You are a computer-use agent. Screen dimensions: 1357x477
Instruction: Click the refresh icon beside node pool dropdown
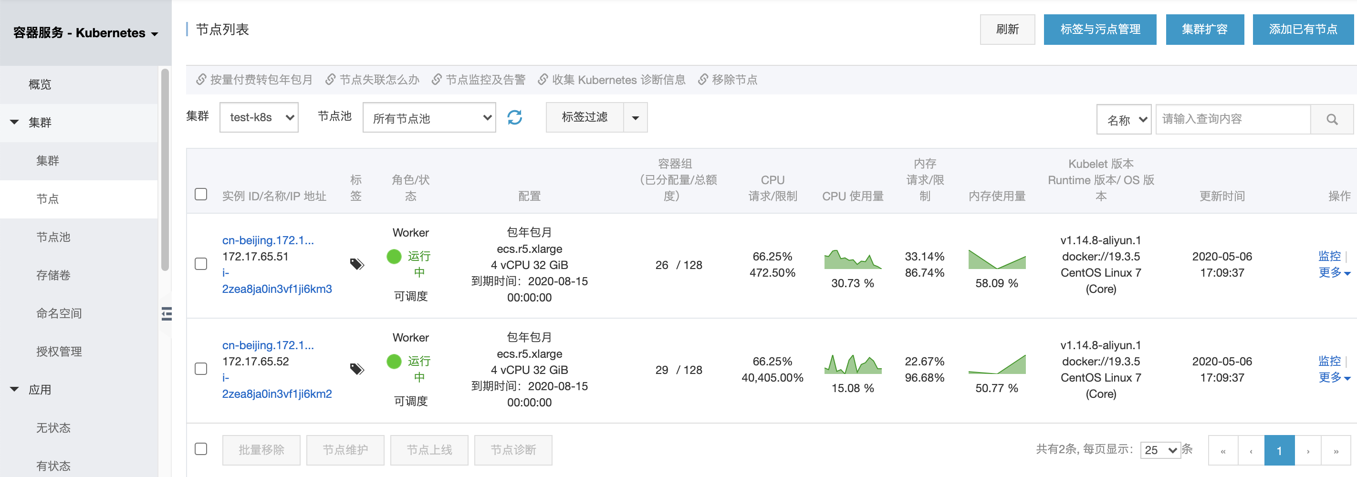[514, 117]
